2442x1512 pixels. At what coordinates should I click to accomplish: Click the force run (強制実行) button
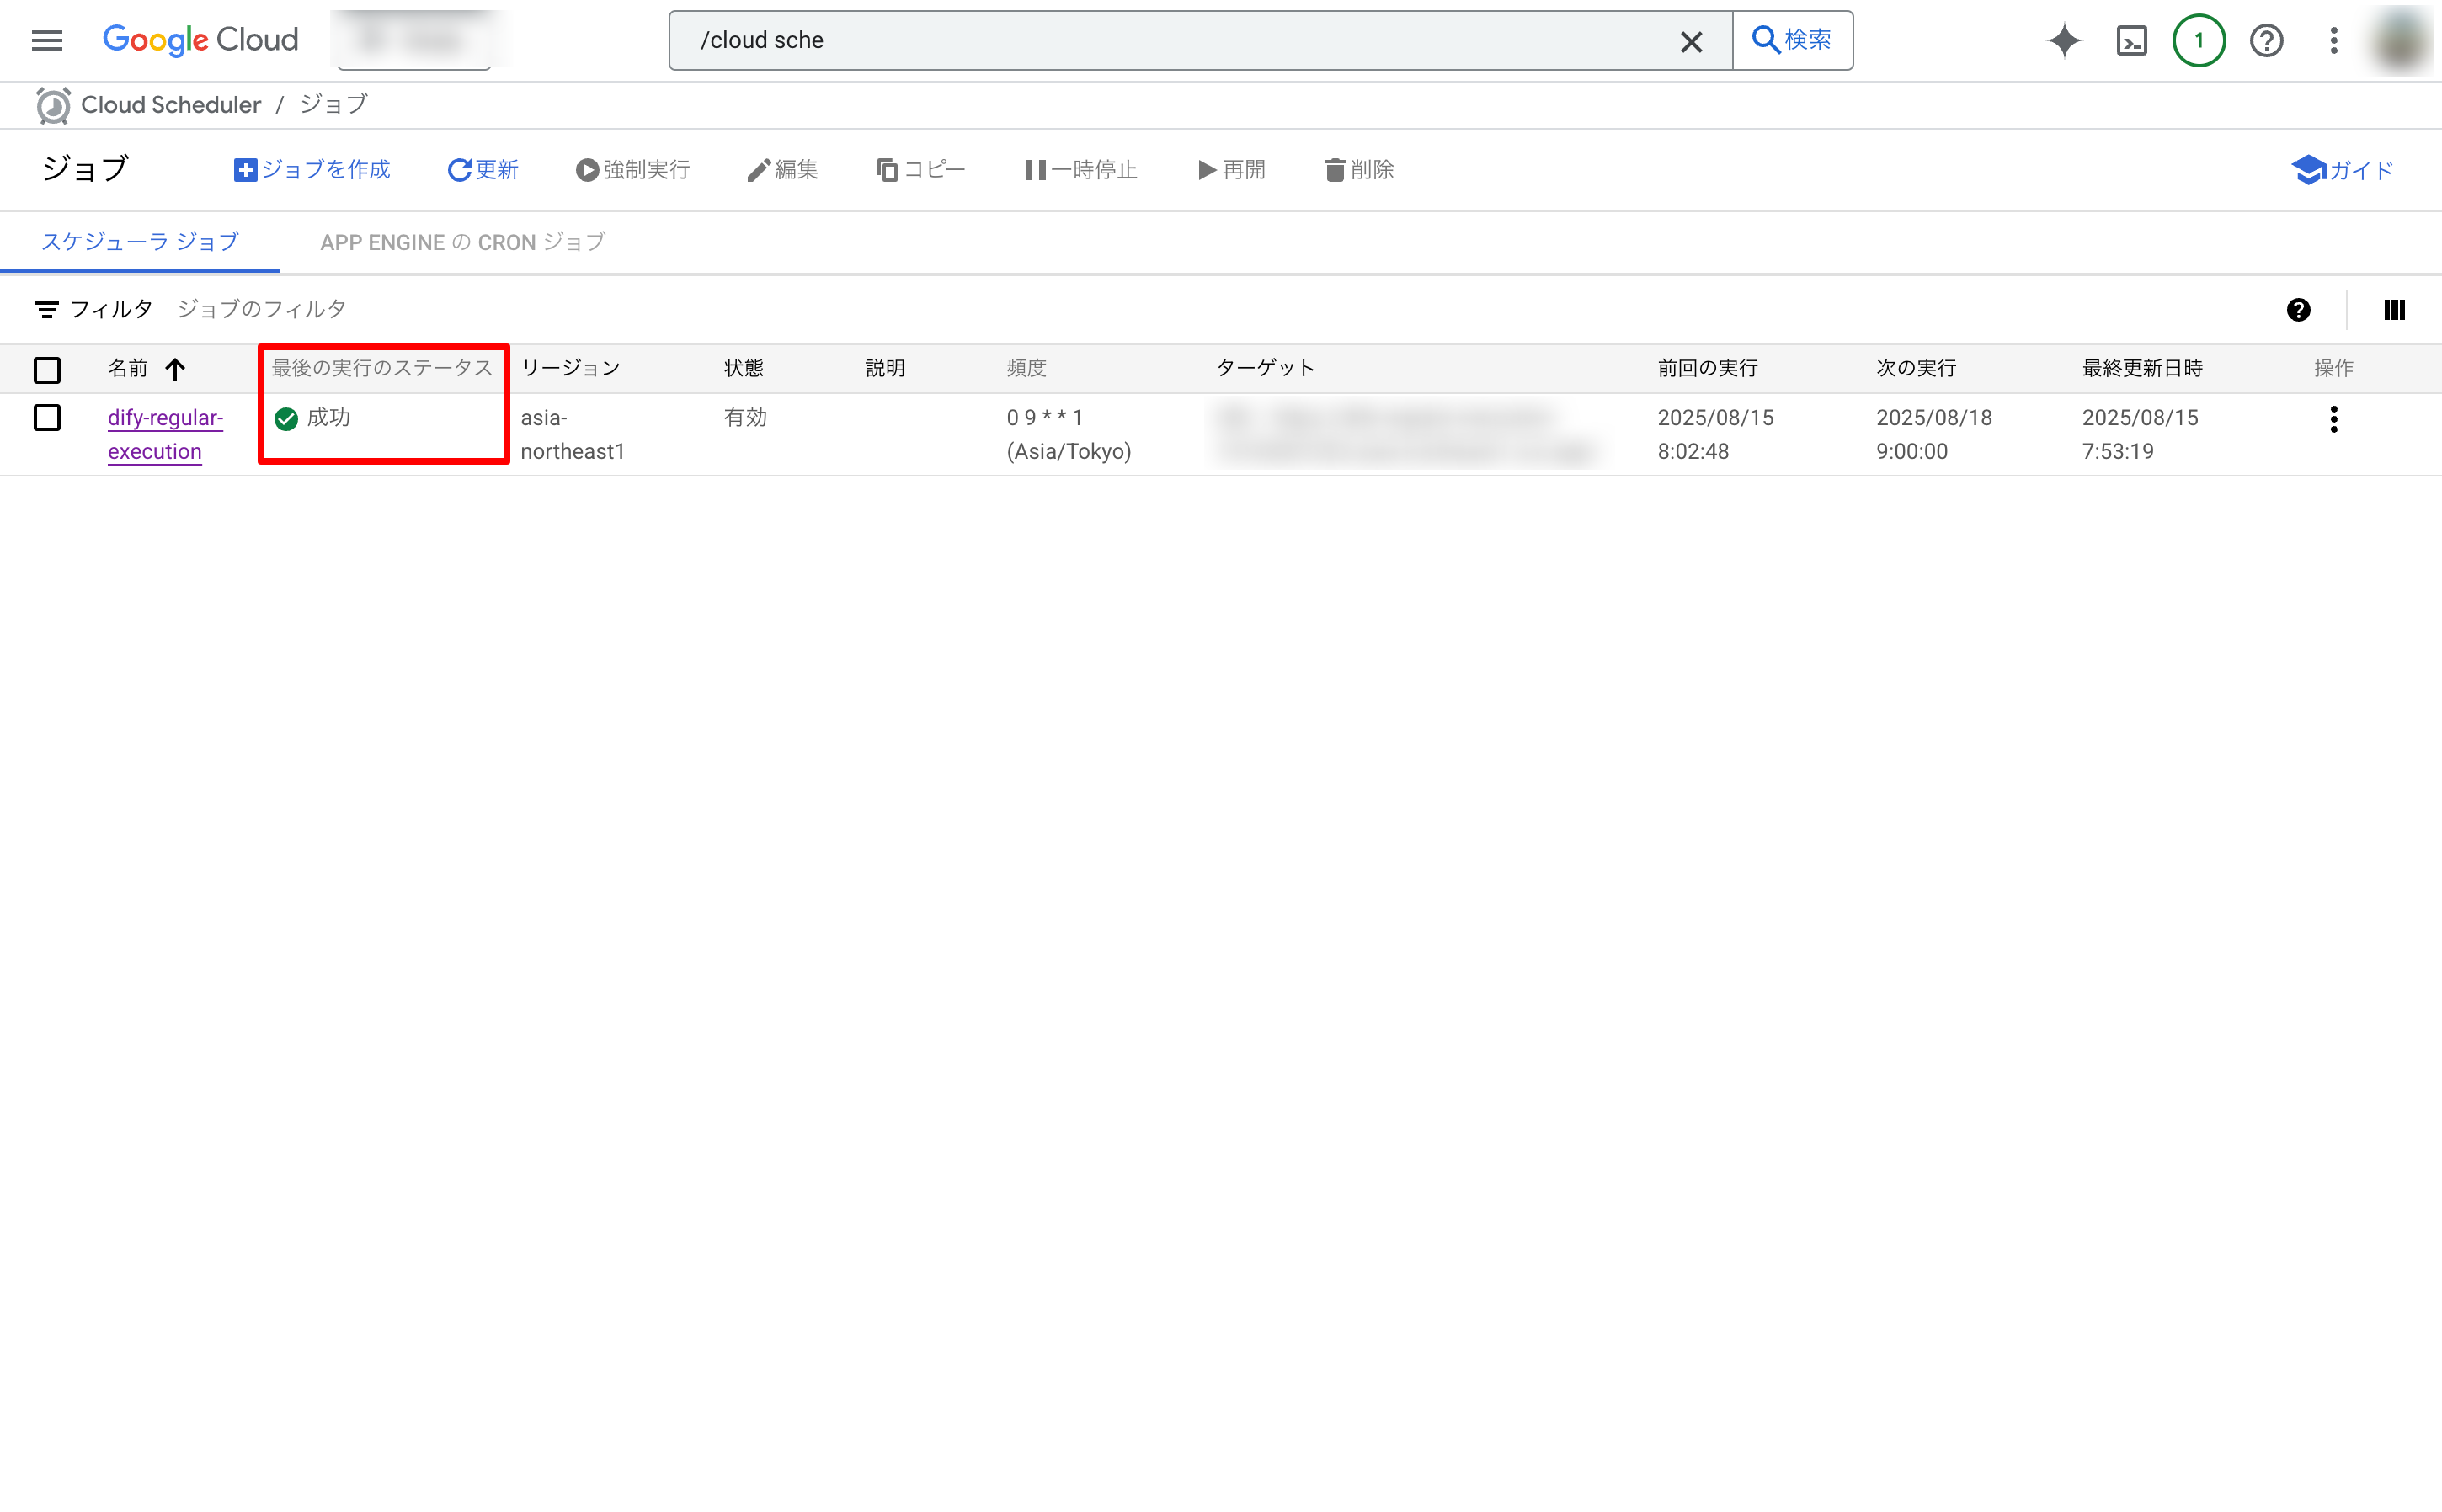click(633, 170)
